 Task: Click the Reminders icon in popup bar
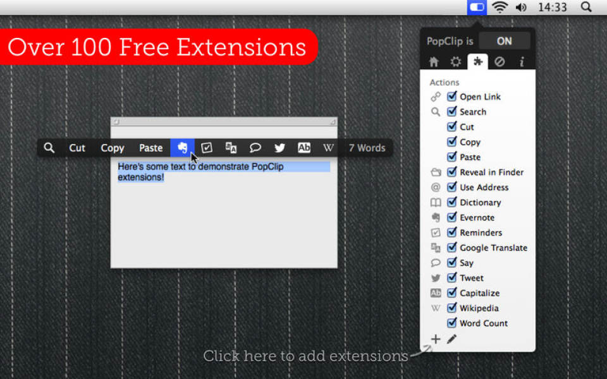tap(207, 148)
